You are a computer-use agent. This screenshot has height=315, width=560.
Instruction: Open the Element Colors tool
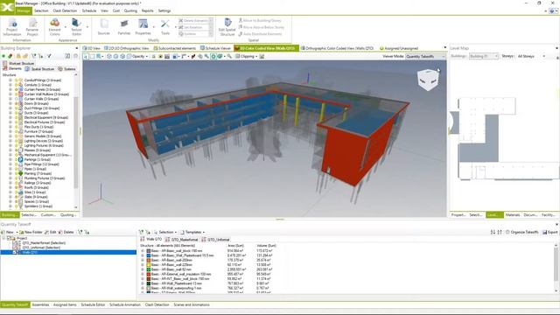[x=54, y=27]
